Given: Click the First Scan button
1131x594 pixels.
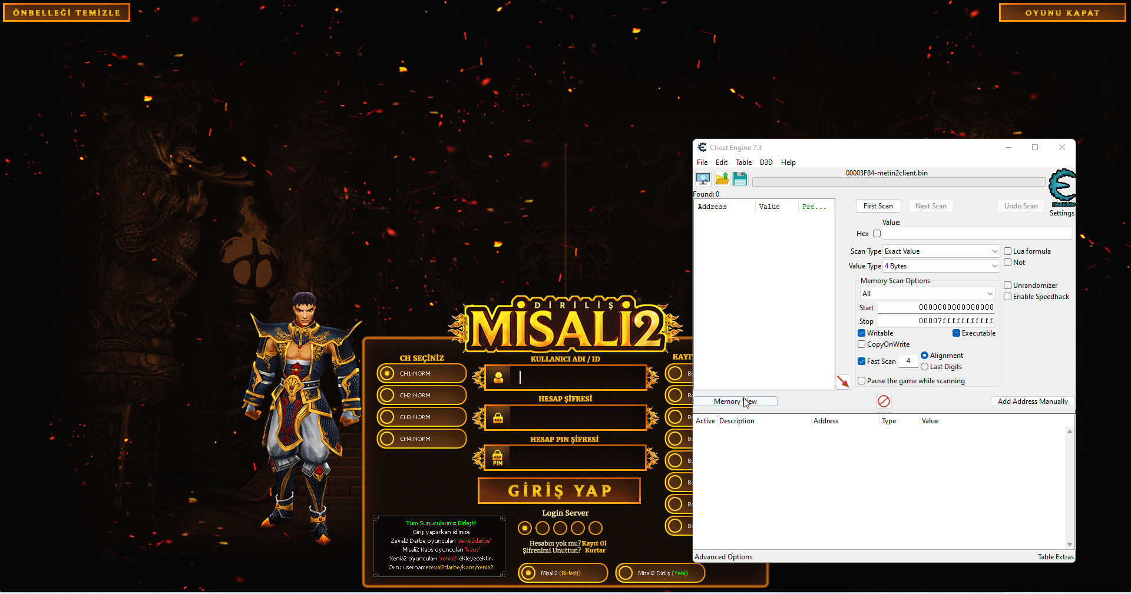Looking at the screenshot, I should [x=878, y=206].
